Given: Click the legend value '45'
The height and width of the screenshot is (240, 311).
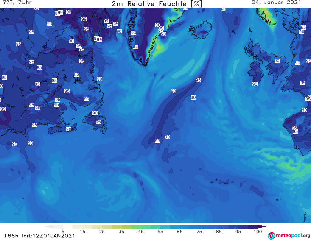Looking at the screenshot, I should coord(141,232).
